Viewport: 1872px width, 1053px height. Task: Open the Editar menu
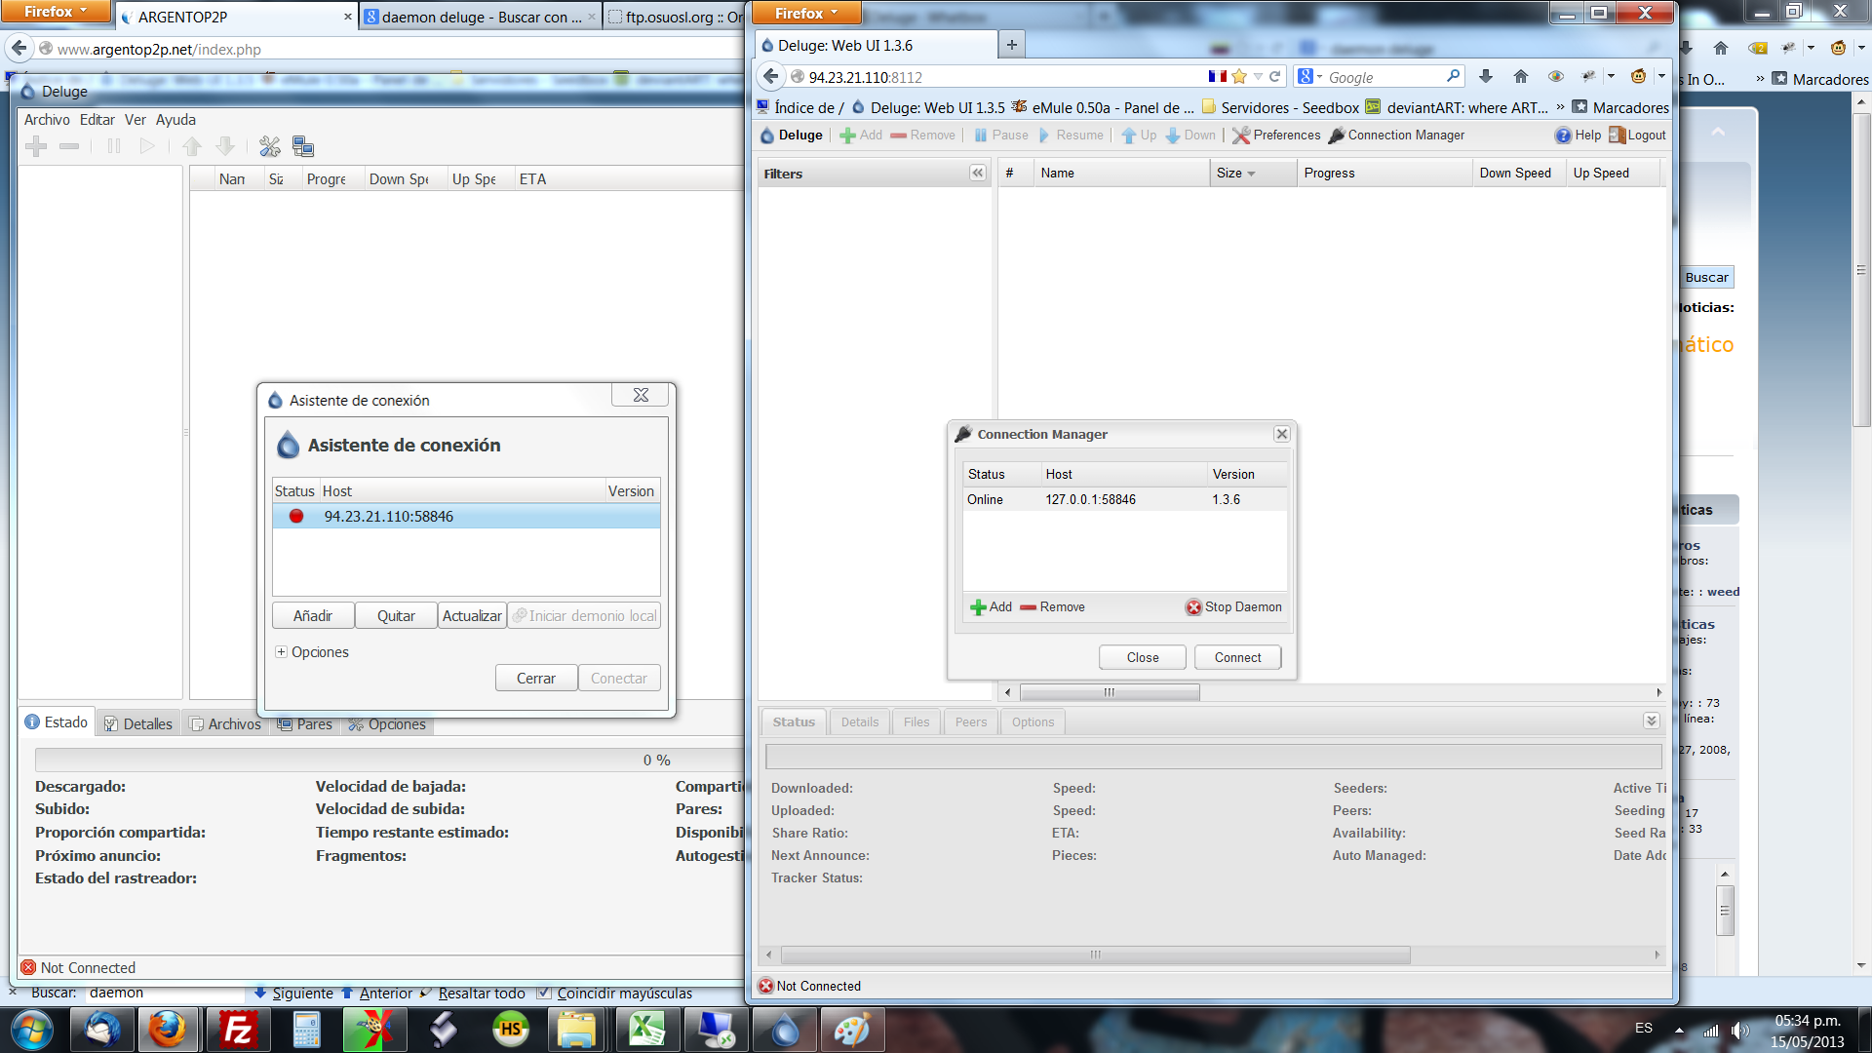(97, 119)
